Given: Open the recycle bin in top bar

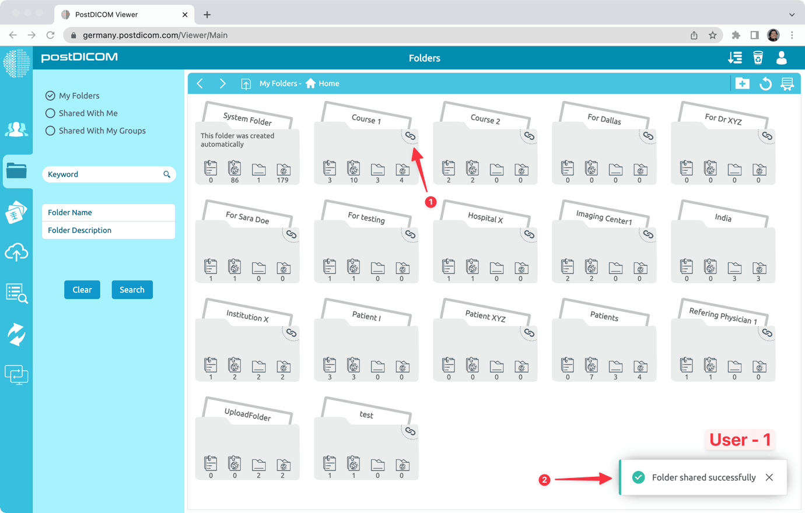Looking at the screenshot, I should click(757, 58).
